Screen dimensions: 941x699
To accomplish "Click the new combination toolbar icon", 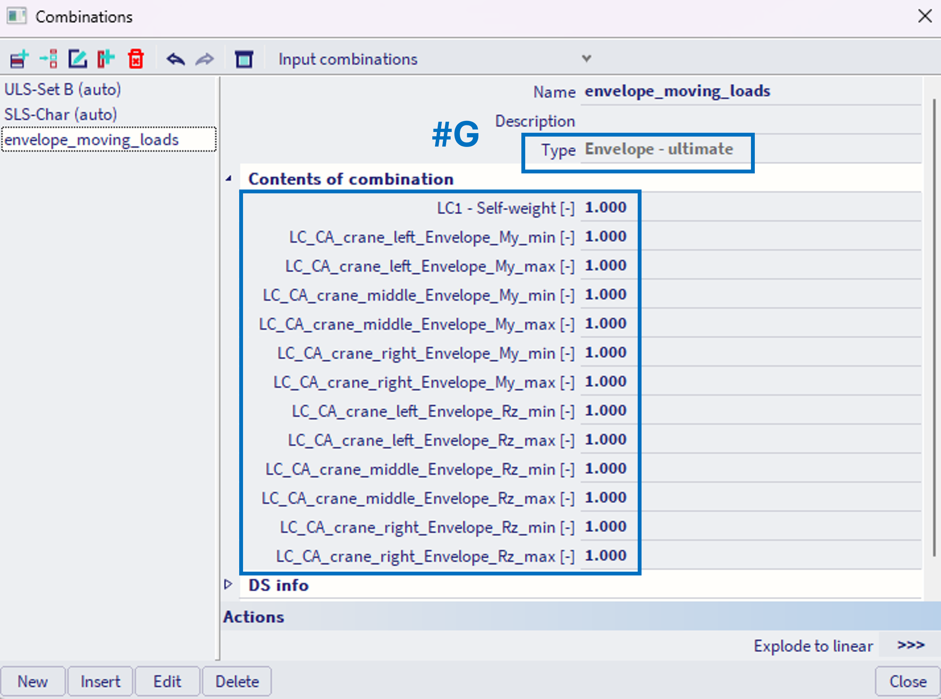I will [19, 59].
